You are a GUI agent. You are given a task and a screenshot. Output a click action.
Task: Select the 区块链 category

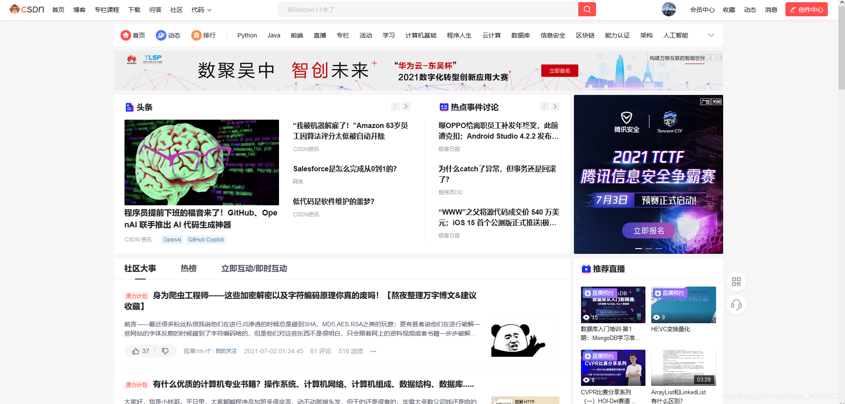point(585,35)
